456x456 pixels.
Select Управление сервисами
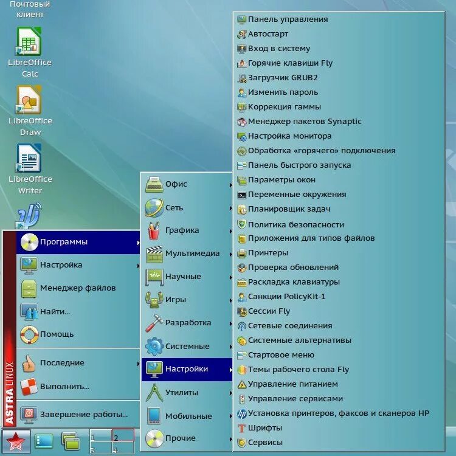click(339, 399)
